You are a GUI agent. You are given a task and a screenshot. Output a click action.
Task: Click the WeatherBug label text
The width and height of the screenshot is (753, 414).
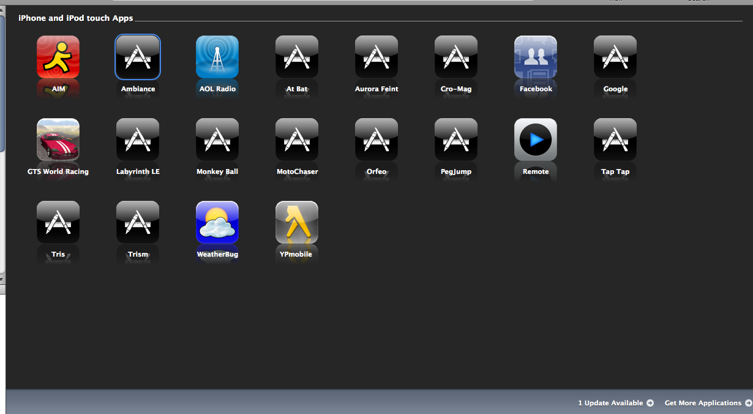pos(217,254)
